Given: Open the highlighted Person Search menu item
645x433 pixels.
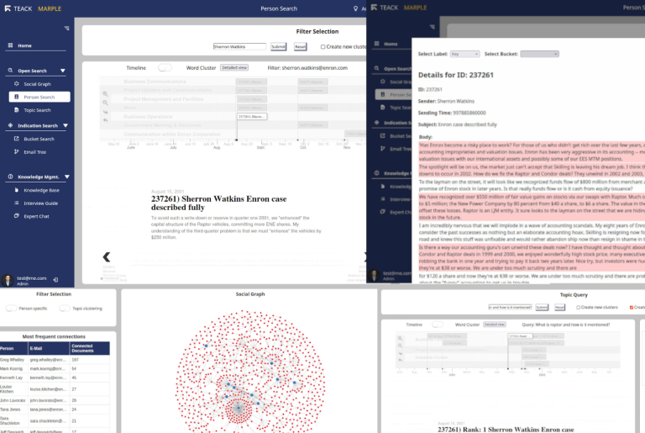Looking at the screenshot, I should 39,97.
